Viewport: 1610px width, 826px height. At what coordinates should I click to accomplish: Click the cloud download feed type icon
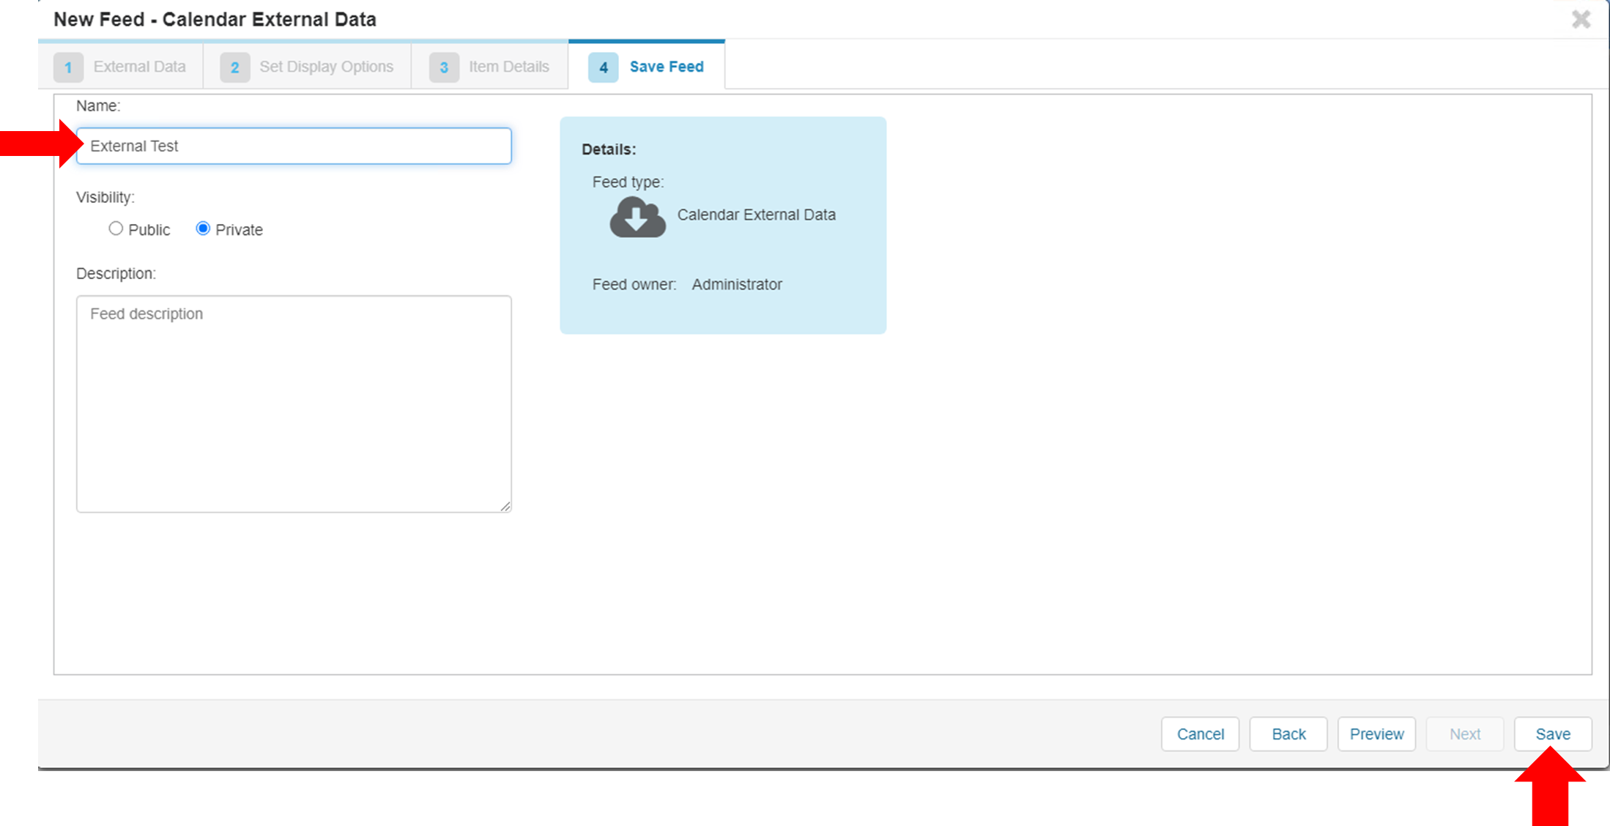[636, 217]
